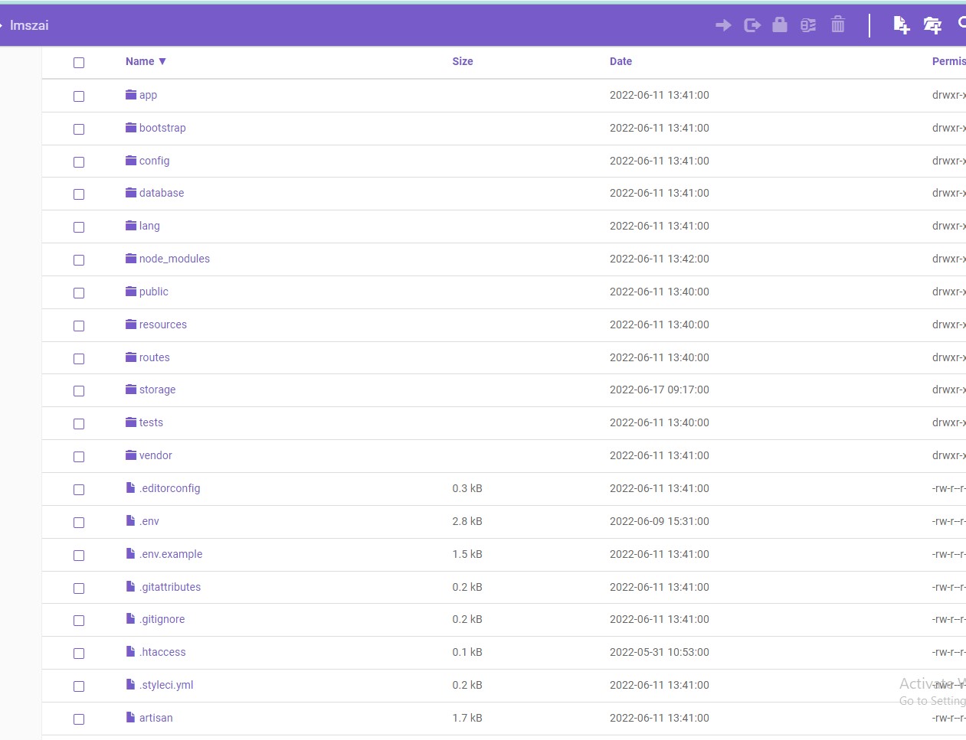Screen dimensions: 966x740
Task: Sort files by Size column
Action: click(462, 61)
